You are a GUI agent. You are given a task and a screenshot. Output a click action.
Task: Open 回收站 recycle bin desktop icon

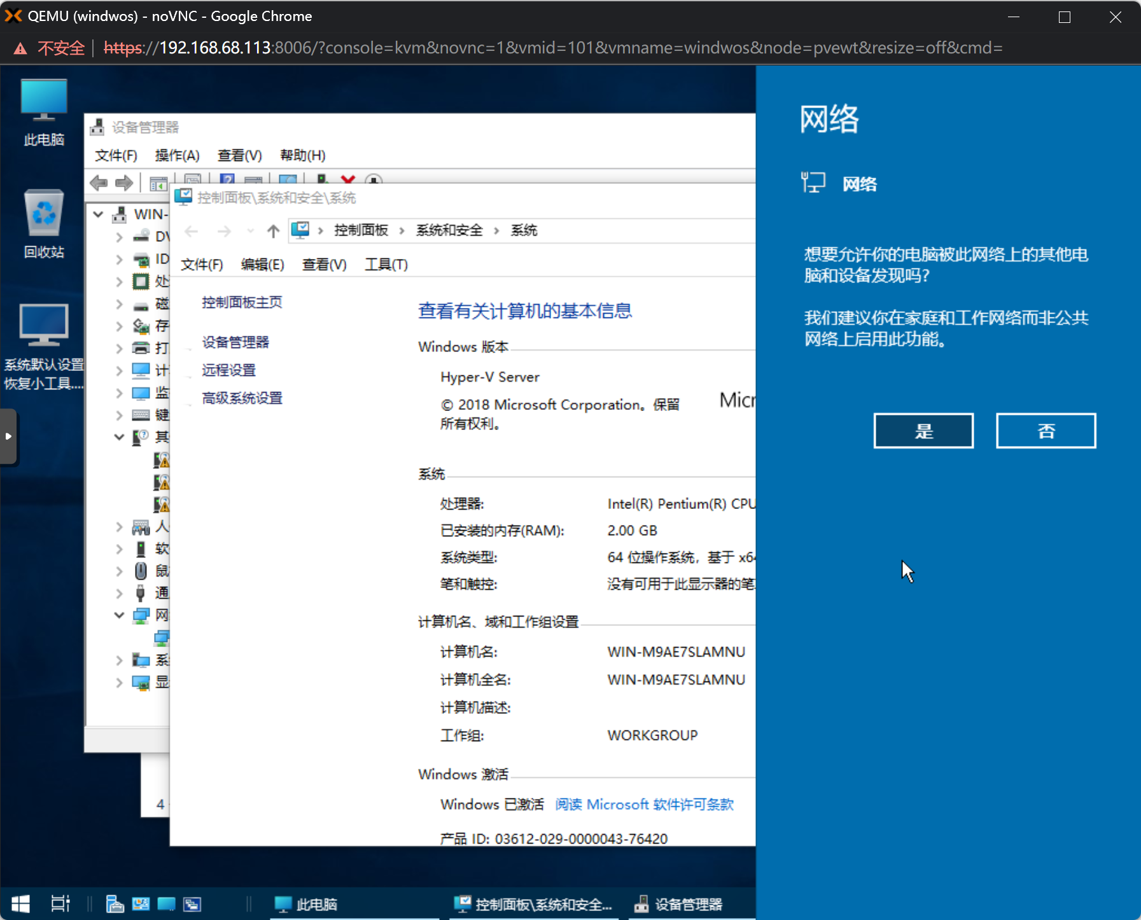coord(44,224)
